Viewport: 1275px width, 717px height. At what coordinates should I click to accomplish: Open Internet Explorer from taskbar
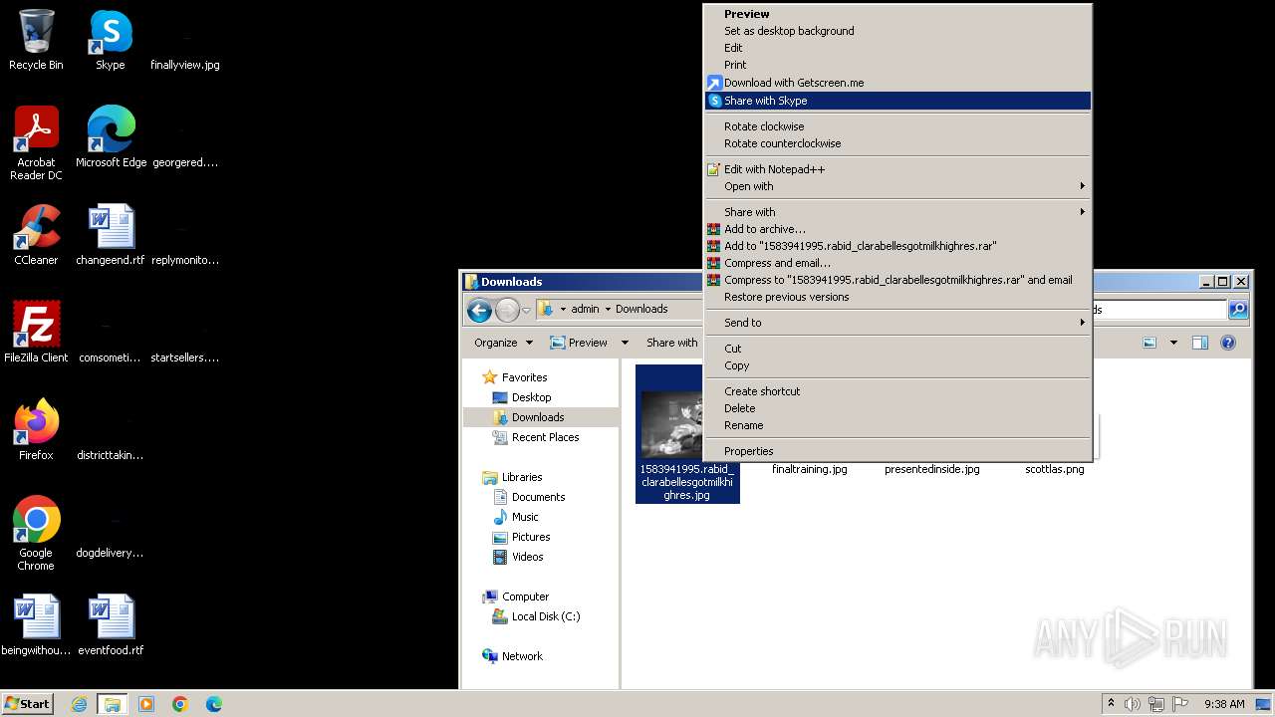[x=79, y=704]
